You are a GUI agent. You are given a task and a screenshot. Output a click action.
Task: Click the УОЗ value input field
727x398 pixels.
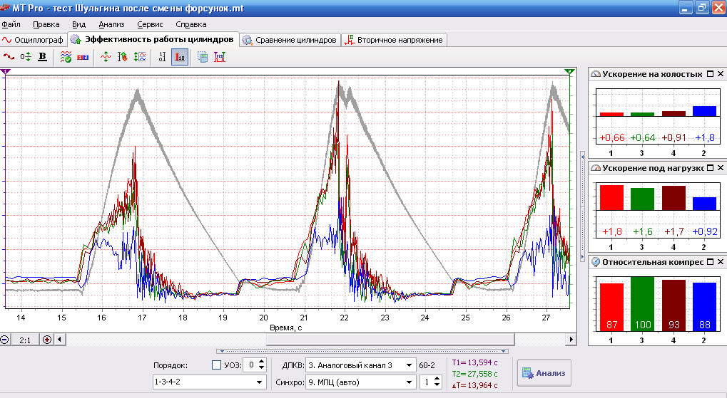point(251,365)
